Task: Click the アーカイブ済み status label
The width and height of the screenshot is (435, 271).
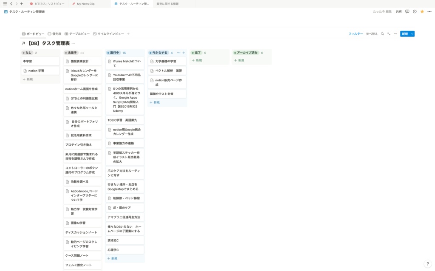Action: pos(246,53)
